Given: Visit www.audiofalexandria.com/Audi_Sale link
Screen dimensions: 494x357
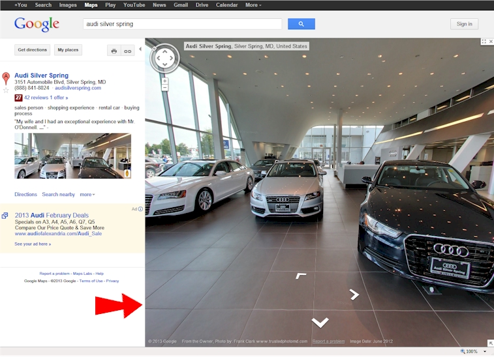Looking at the screenshot, I should tap(58, 234).
